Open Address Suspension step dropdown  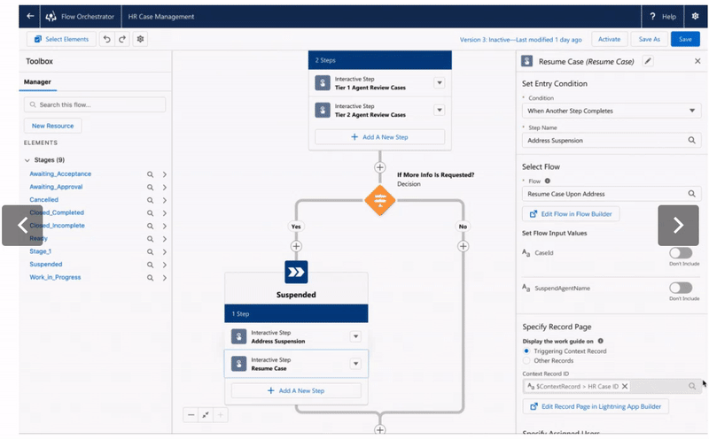pyautogui.click(x=355, y=336)
